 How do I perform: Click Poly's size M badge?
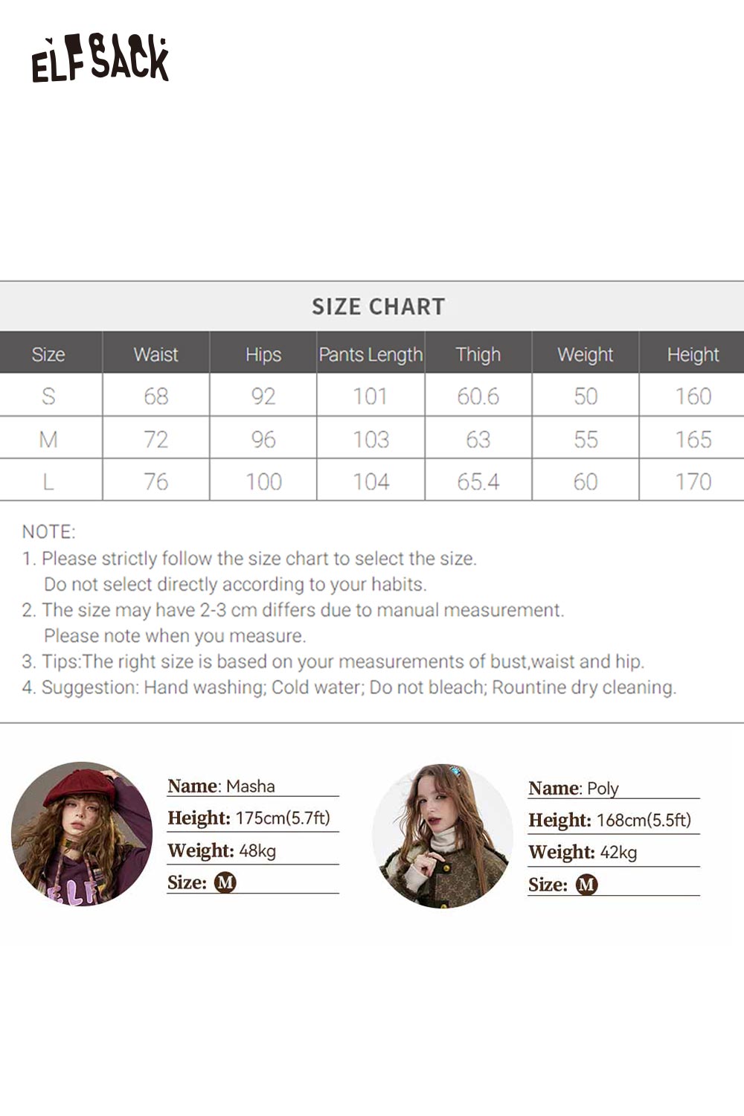[x=586, y=885]
